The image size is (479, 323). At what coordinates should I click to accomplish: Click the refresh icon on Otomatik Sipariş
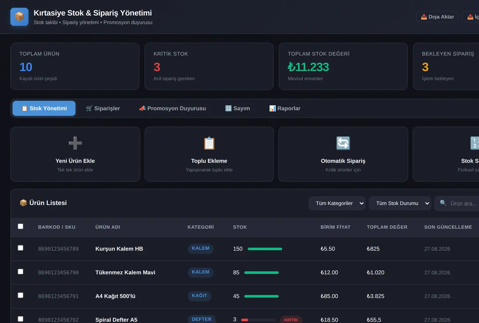tap(343, 143)
